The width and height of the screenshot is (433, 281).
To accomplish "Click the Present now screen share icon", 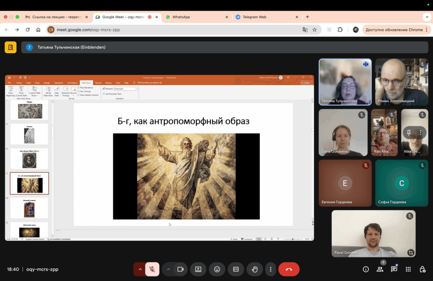I will [198, 269].
